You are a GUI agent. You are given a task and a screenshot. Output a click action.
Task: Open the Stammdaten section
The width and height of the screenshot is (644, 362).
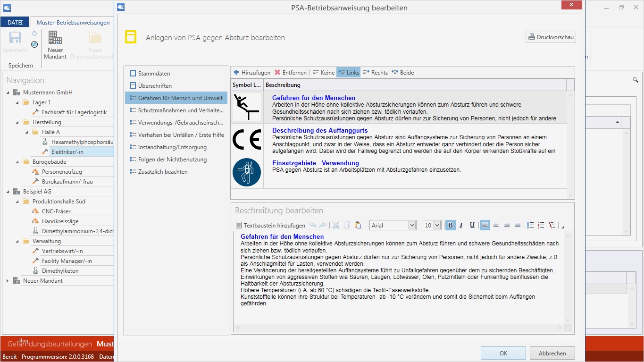tap(176, 74)
